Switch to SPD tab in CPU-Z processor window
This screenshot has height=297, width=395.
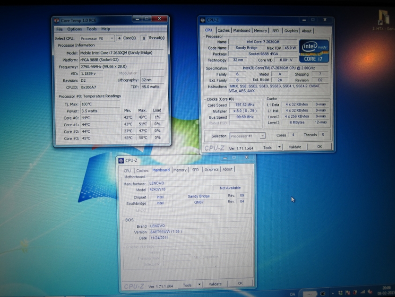[x=276, y=31]
